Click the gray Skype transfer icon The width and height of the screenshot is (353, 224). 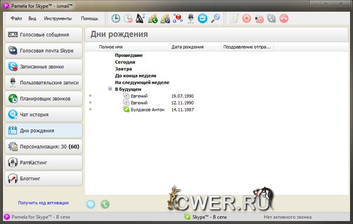coord(271,18)
